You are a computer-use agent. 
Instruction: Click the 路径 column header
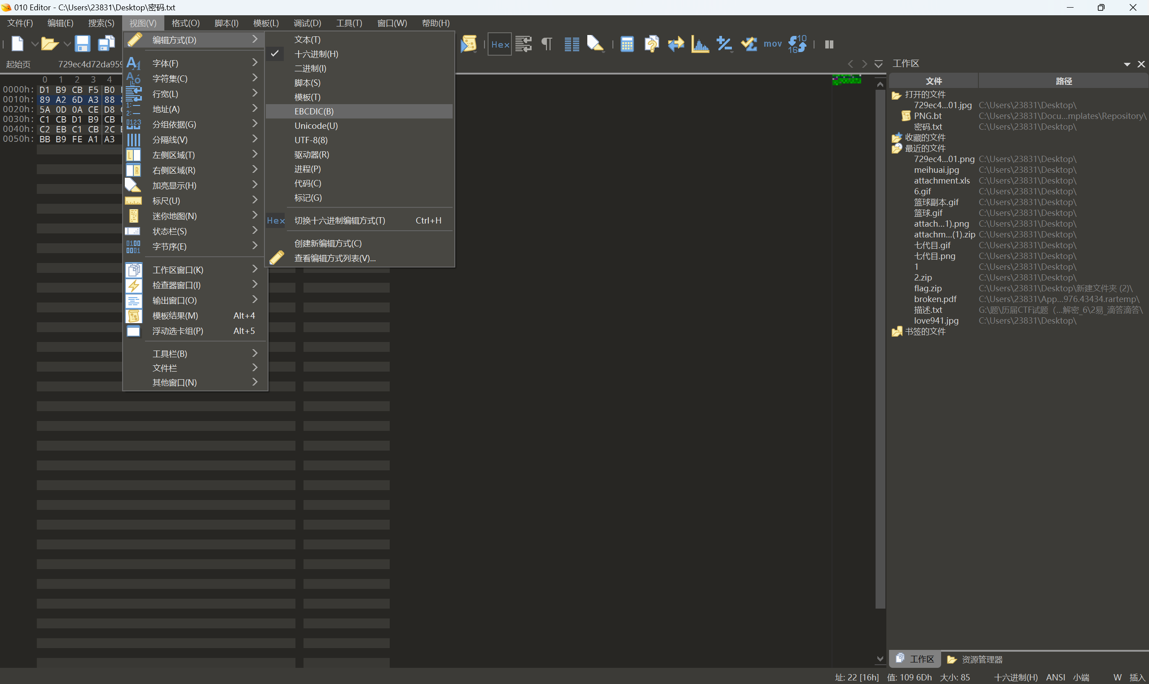(x=1063, y=81)
